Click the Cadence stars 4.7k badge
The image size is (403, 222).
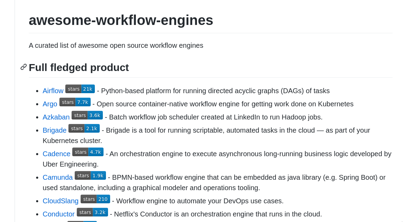(88, 152)
